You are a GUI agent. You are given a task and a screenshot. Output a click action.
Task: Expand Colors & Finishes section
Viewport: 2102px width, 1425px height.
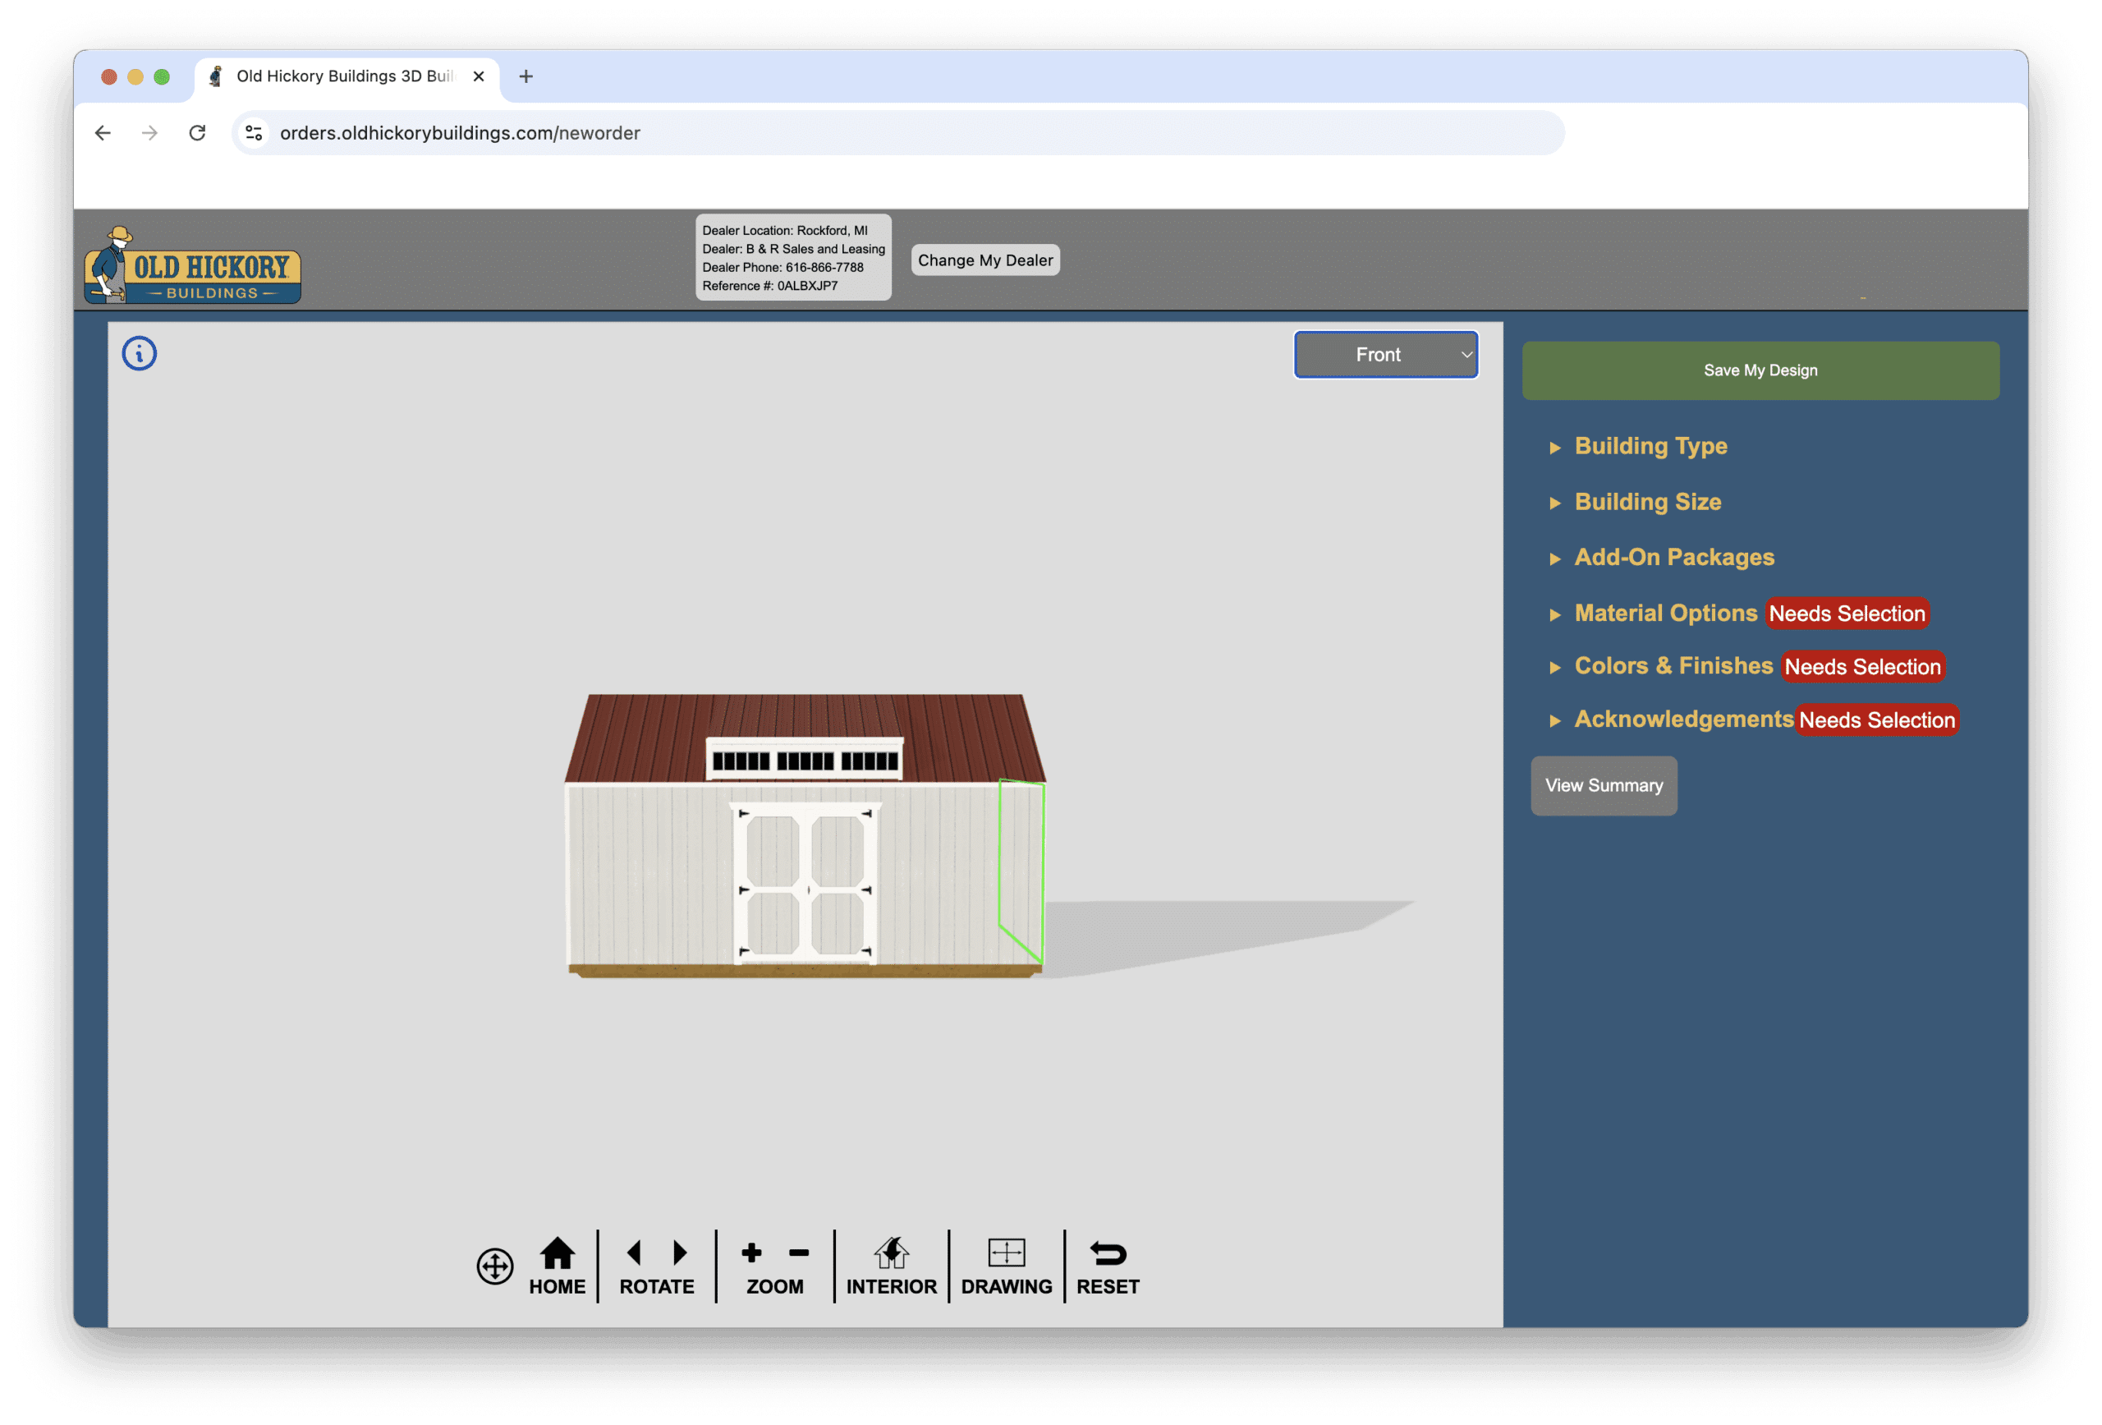tap(1673, 666)
